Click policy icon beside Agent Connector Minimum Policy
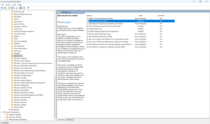Image resolution: width=210 pixels, height=124 pixels. coord(87,19)
